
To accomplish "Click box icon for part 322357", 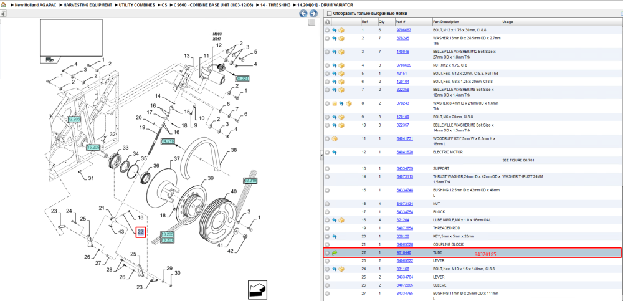I will pos(341,125).
